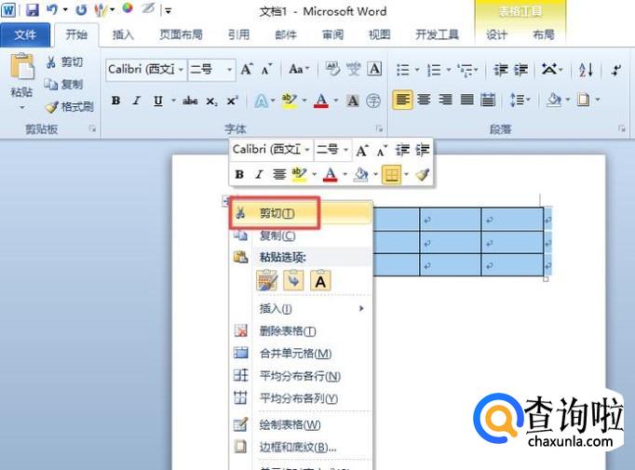Open ribbon font name Calibri dropdown
The width and height of the screenshot is (635, 470).
181,70
